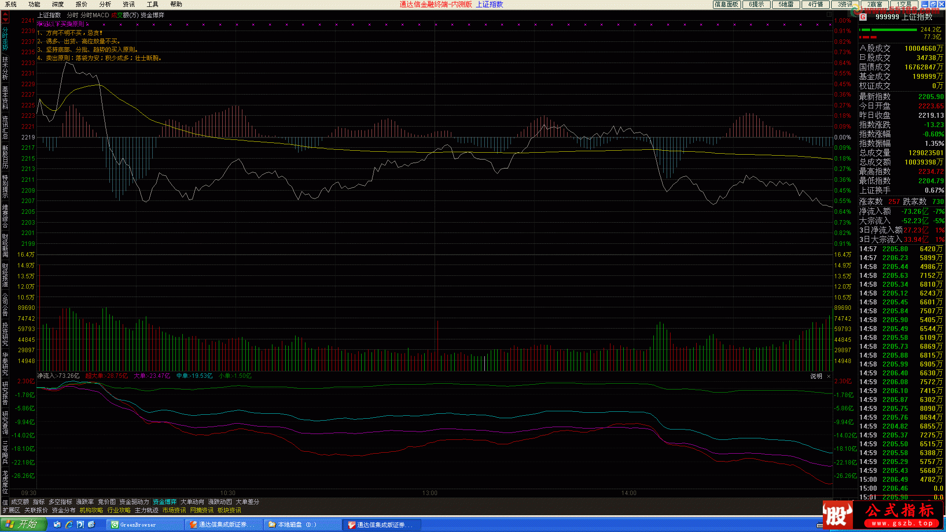Switch to the 多空指标 tab
The height and width of the screenshot is (532, 946).
(61, 502)
